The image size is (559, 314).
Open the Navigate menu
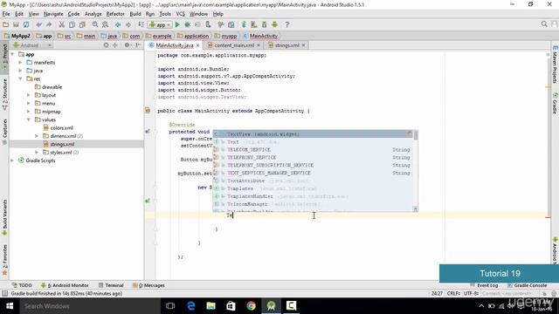pos(53,14)
